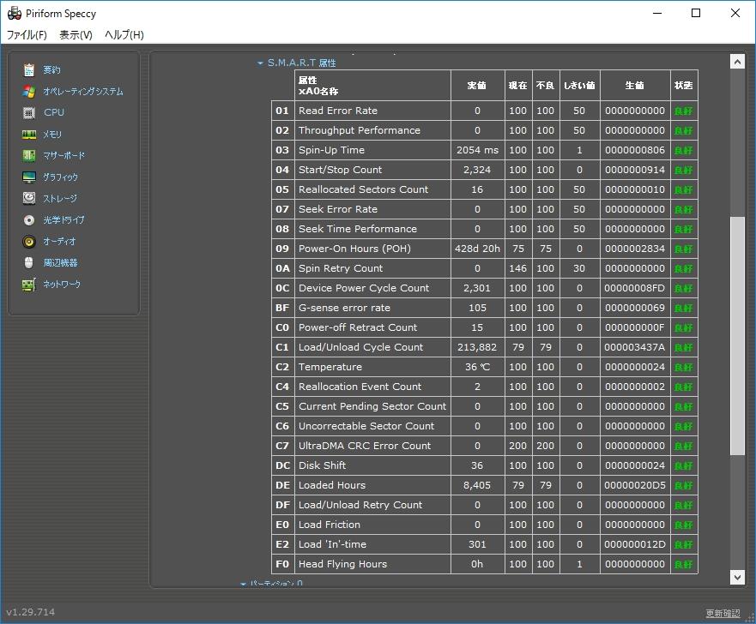The width and height of the screenshot is (756, 624).
Task: Click the S.M.A.R.T 属性 heading text
Action: (302, 63)
